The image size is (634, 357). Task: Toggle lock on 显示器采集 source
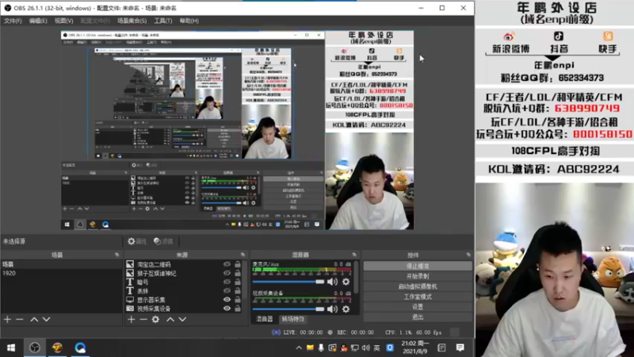coord(238,300)
